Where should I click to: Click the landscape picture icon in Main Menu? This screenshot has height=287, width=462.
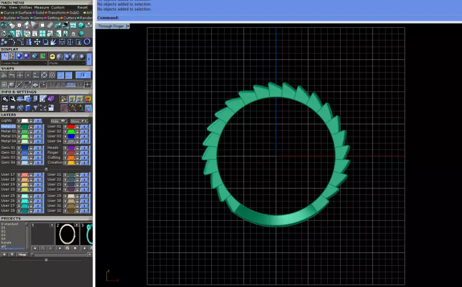pyautogui.click(x=73, y=25)
